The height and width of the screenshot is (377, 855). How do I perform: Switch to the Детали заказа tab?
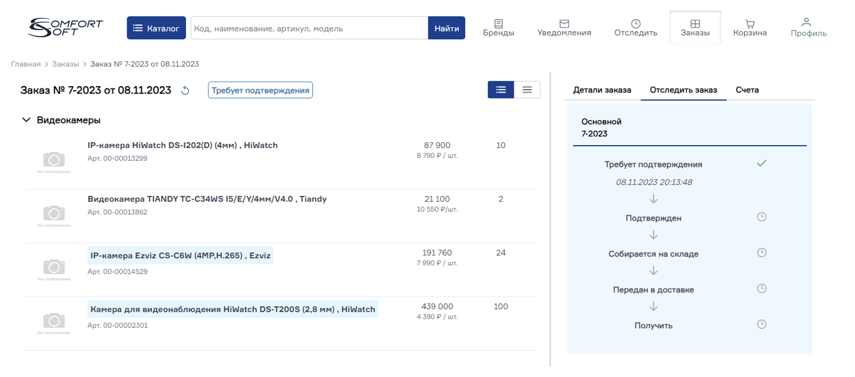click(602, 90)
